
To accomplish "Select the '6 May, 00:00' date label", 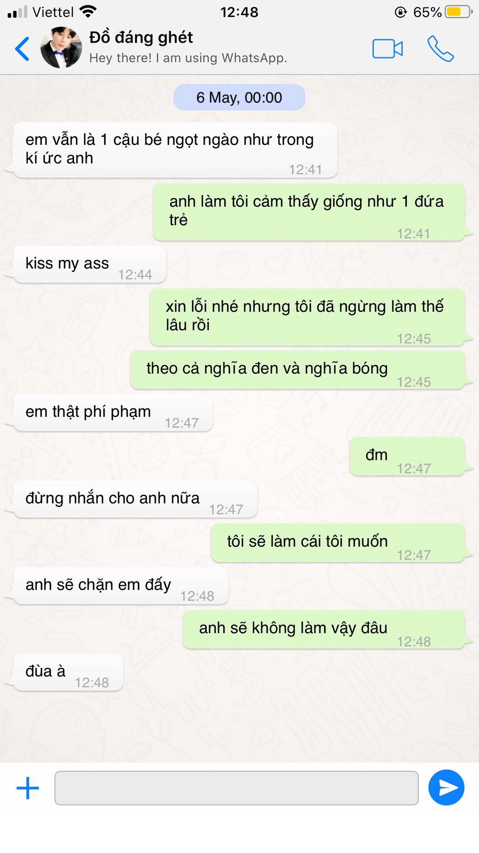I will pyautogui.click(x=239, y=97).
